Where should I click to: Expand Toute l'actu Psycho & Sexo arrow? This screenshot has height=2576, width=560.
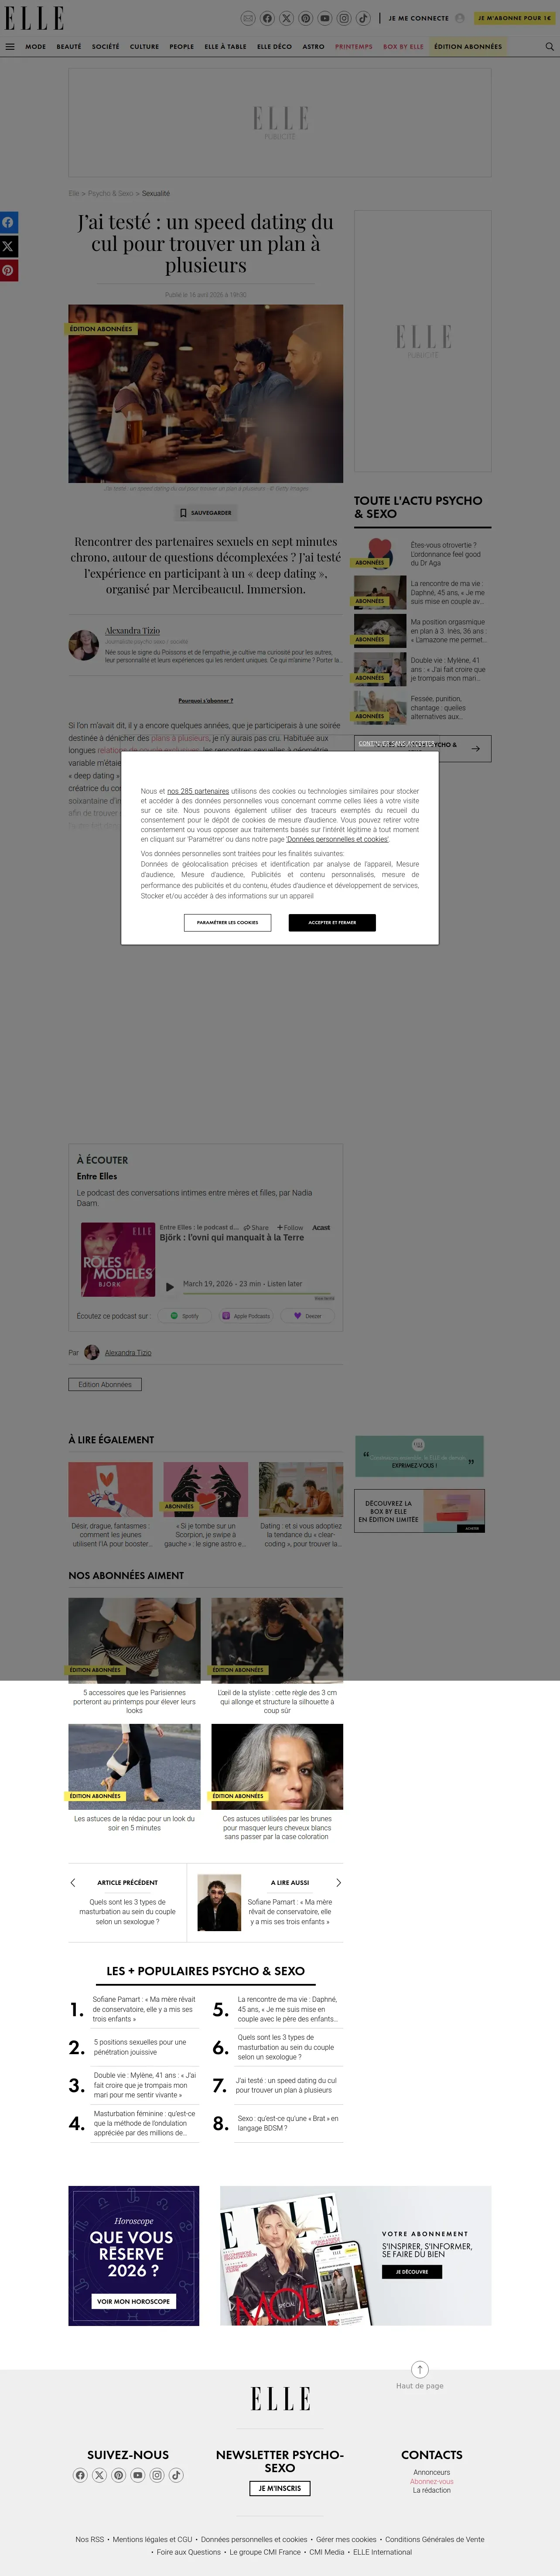pyautogui.click(x=476, y=748)
